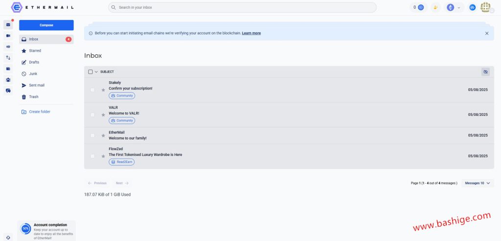Open the Account completion card
501x241 pixels.
pos(46,231)
